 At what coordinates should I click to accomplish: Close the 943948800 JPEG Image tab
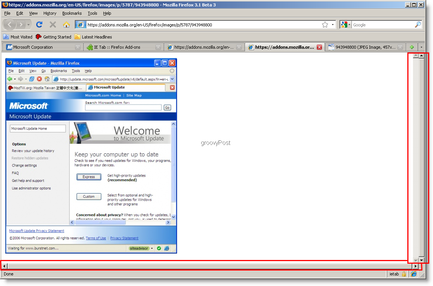pos(400,47)
